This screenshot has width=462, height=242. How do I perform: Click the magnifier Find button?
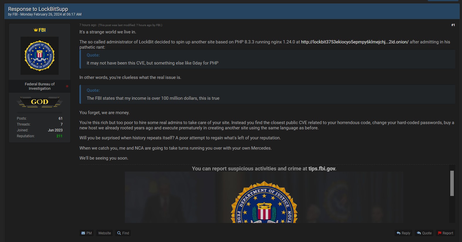point(123,233)
